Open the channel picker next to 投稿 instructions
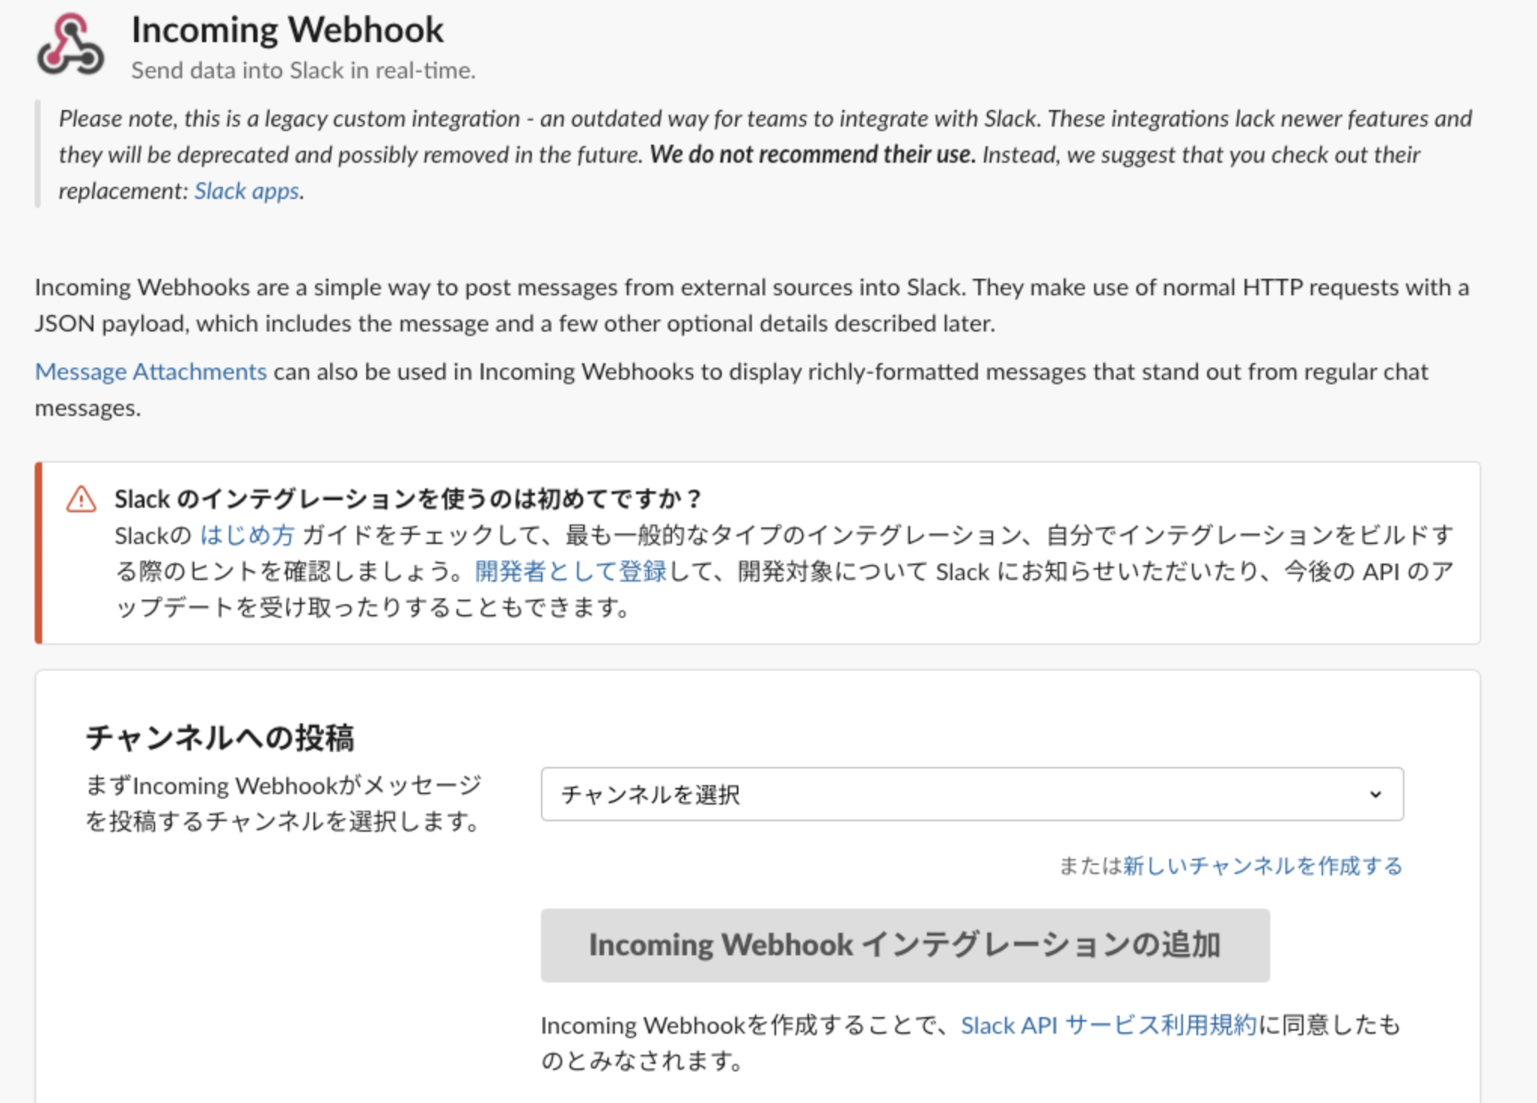This screenshot has width=1537, height=1103. click(x=972, y=794)
